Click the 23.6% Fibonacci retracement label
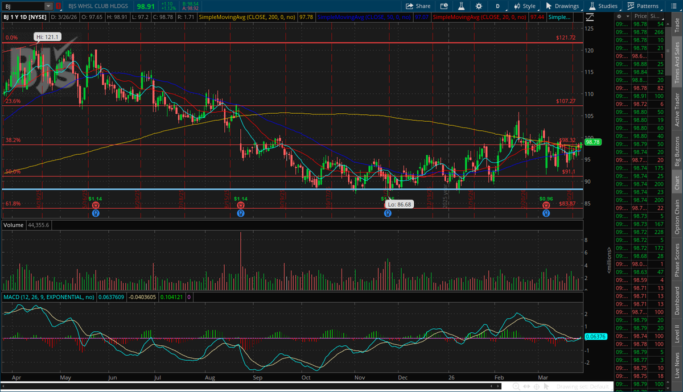 click(13, 101)
